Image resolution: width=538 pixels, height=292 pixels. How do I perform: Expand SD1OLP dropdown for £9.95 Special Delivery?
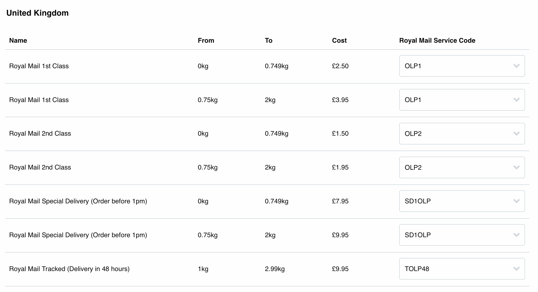(x=462, y=235)
